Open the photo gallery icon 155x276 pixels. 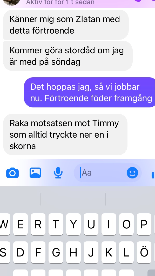35,173
